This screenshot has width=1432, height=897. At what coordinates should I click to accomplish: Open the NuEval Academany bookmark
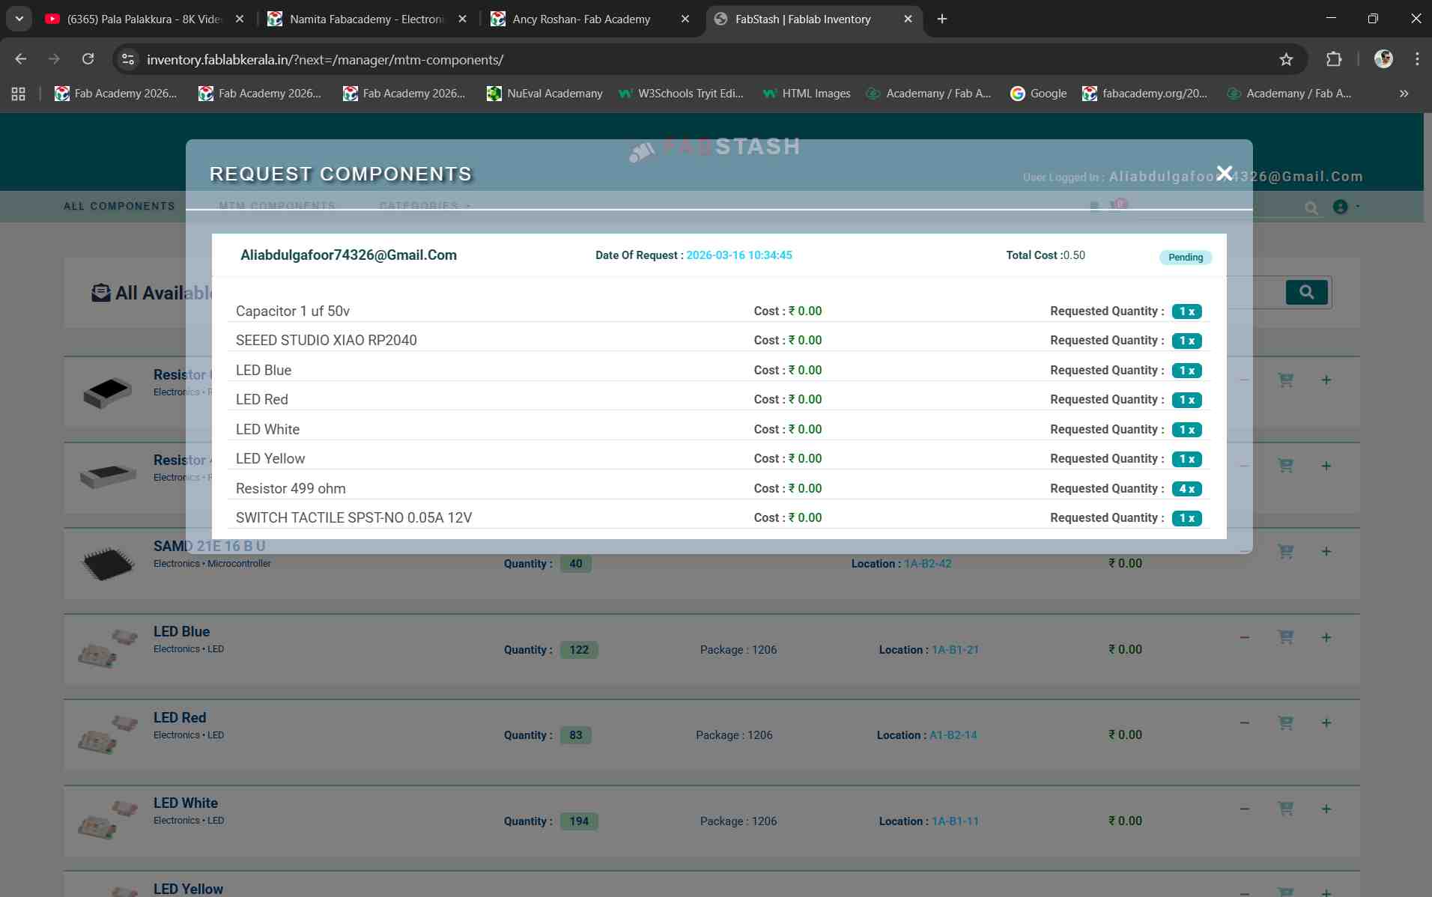[544, 94]
